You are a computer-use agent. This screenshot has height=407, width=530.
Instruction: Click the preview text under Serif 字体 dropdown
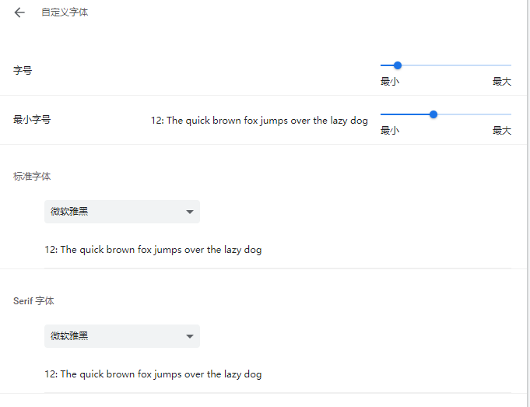(153, 374)
